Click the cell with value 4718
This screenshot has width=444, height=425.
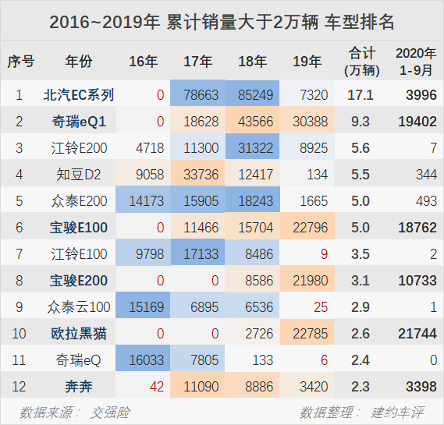point(150,148)
